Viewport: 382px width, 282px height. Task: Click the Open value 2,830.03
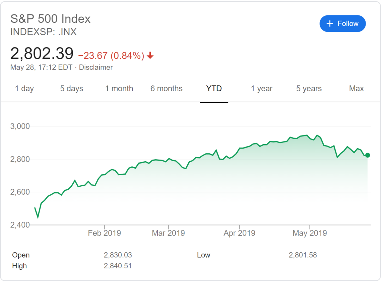pos(118,255)
